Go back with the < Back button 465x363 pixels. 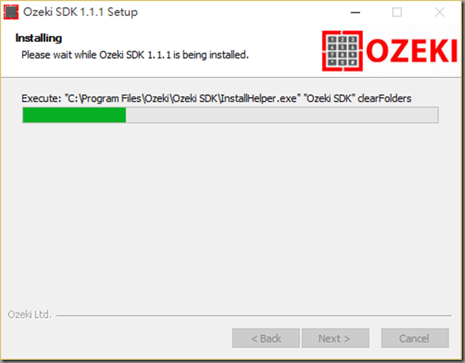266,338
